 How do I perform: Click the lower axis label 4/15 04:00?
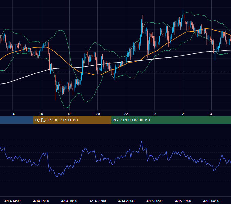click(x=211, y=201)
